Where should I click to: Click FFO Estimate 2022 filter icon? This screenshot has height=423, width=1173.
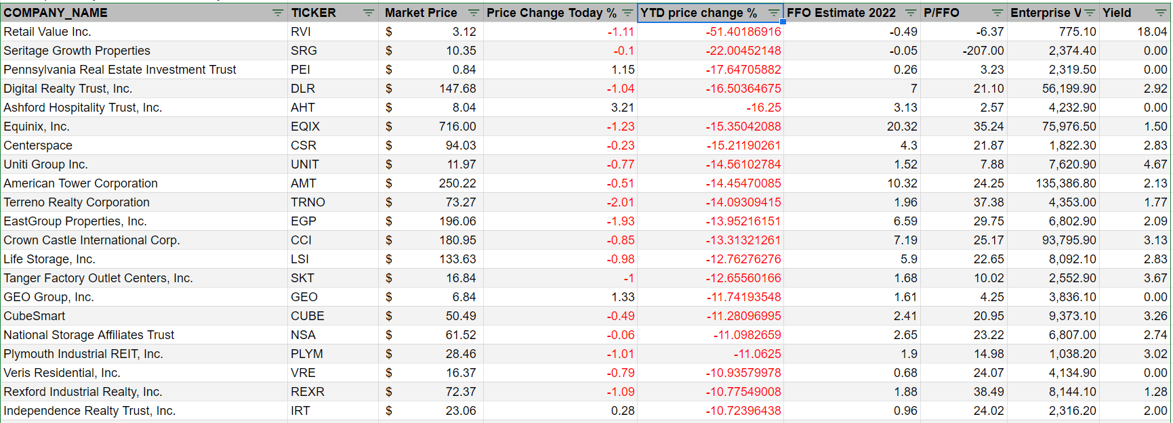click(910, 13)
